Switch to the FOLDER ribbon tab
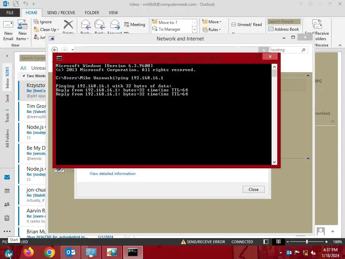Image resolution: width=345 pixels, height=259 pixels. click(92, 13)
